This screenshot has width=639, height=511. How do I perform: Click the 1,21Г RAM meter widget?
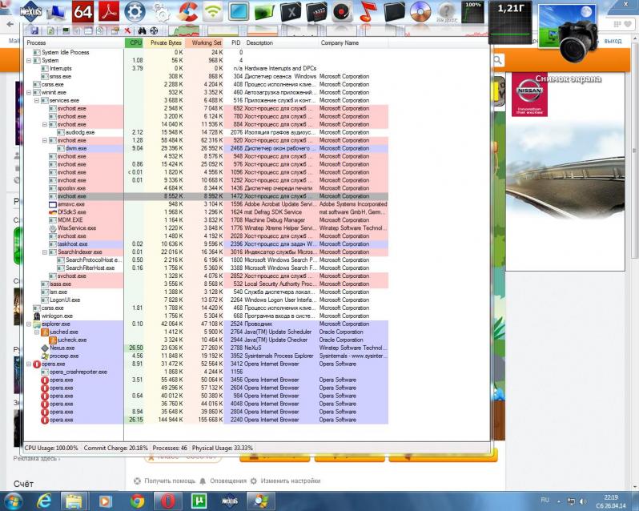coord(511,22)
